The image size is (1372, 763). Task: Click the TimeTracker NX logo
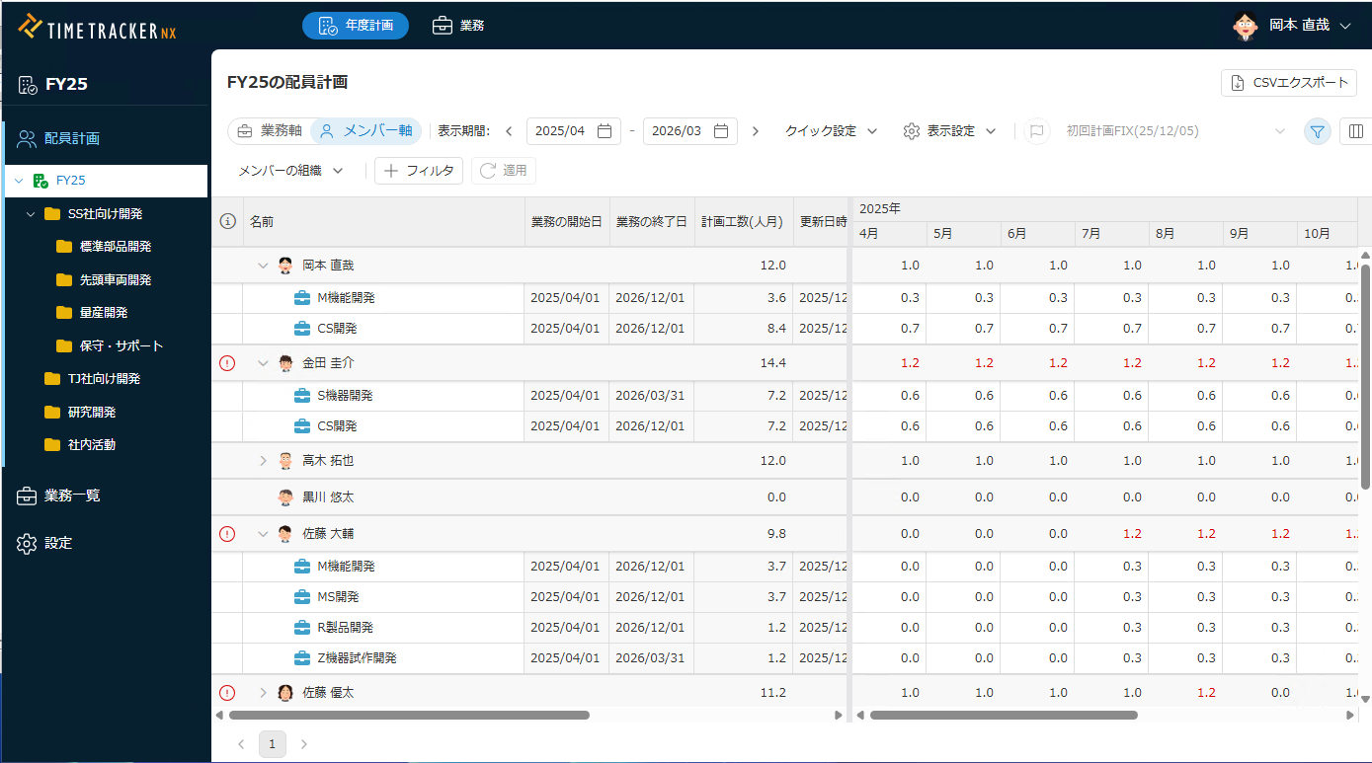click(x=97, y=27)
